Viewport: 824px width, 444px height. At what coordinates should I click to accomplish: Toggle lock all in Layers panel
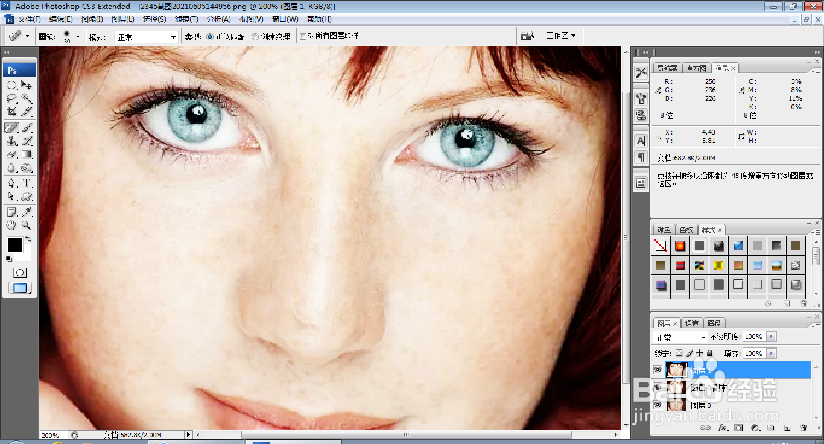[710, 353]
